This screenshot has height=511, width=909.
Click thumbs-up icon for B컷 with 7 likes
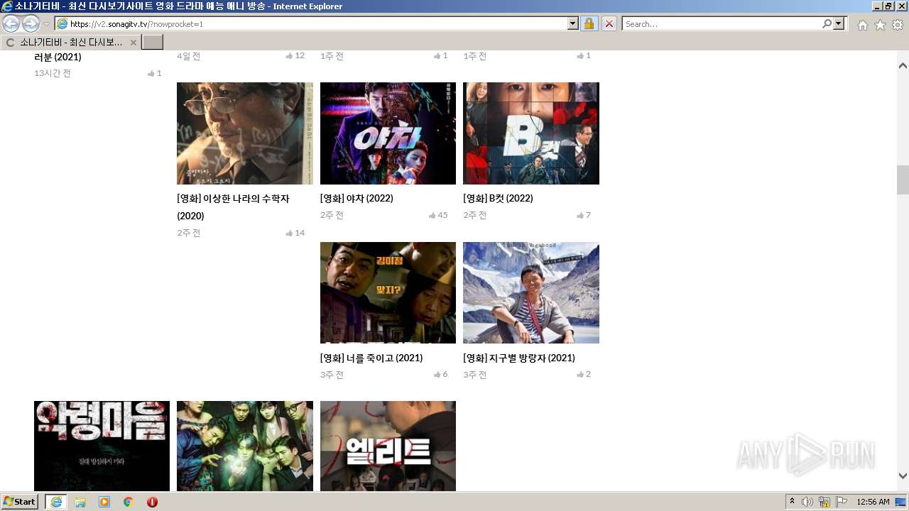580,215
